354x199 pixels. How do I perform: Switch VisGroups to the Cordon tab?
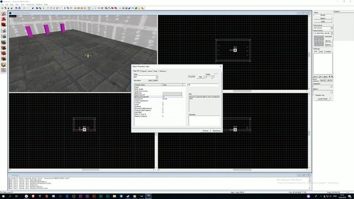[328, 51]
